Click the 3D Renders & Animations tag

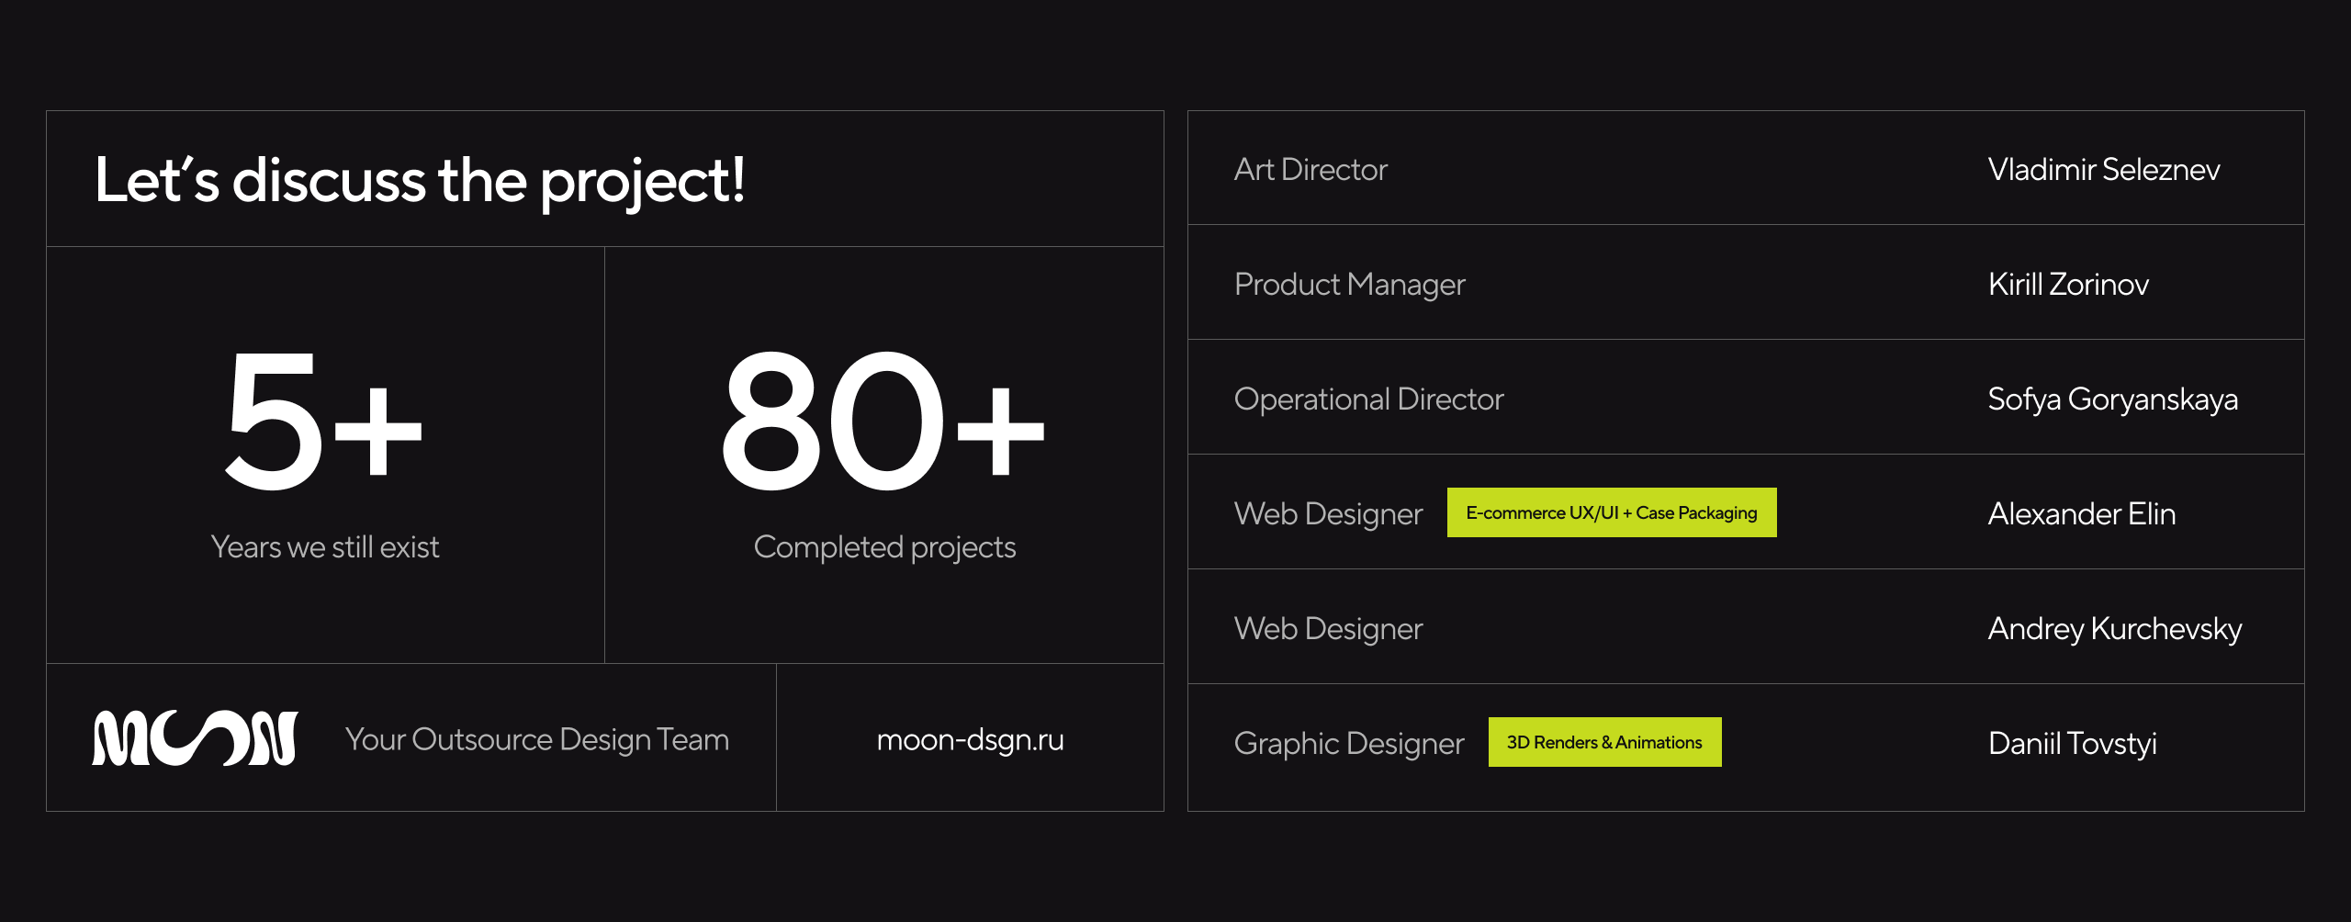click(1603, 742)
